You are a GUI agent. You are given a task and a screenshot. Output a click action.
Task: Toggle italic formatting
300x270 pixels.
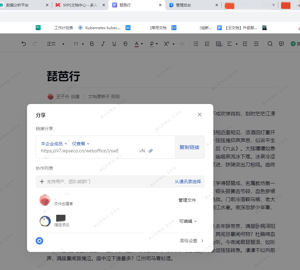click(103, 44)
